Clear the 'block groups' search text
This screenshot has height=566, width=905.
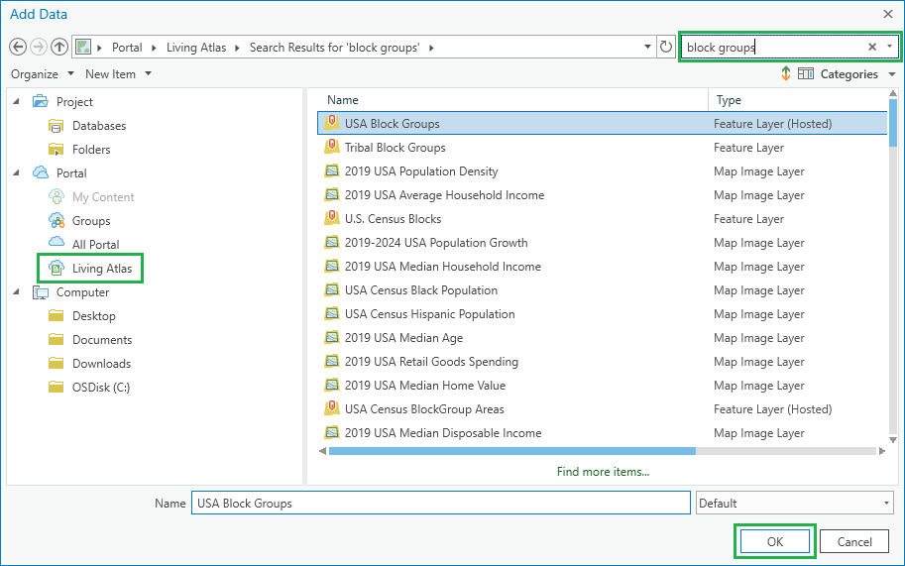872,47
